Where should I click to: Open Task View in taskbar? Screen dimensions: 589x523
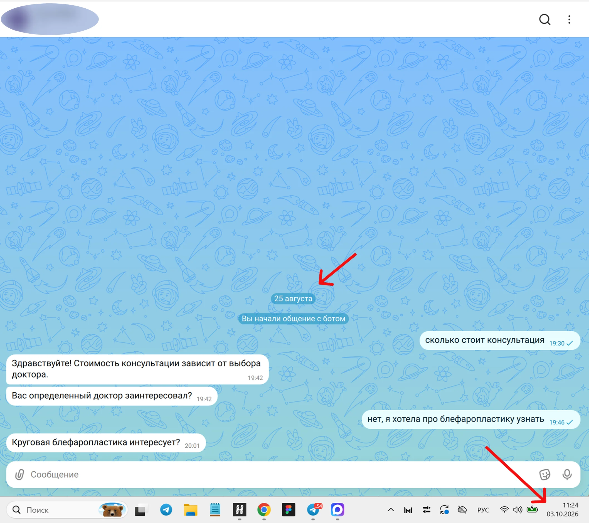(141, 510)
